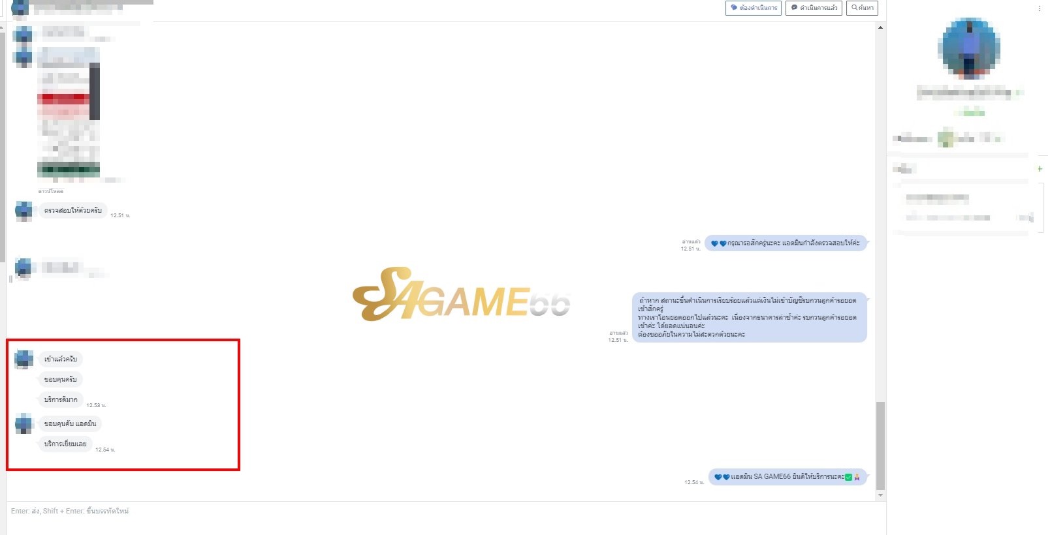The image size is (1048, 535).
Task: Click the 'ขอบคุณครับ' message bubble
Action: click(x=61, y=379)
